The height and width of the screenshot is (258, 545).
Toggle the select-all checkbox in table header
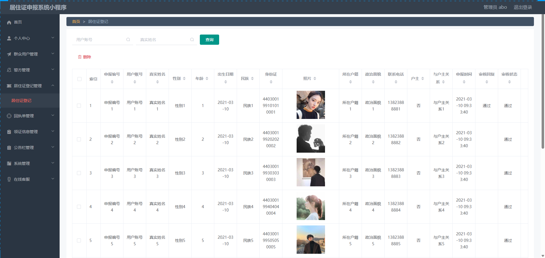tap(79, 79)
